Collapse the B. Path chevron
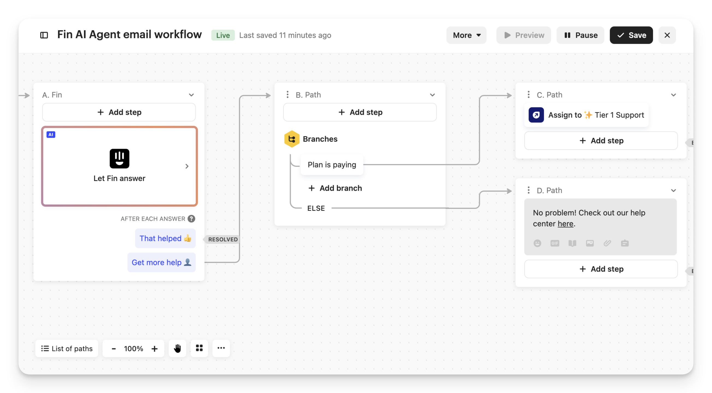The width and height of the screenshot is (712, 393). coord(432,95)
